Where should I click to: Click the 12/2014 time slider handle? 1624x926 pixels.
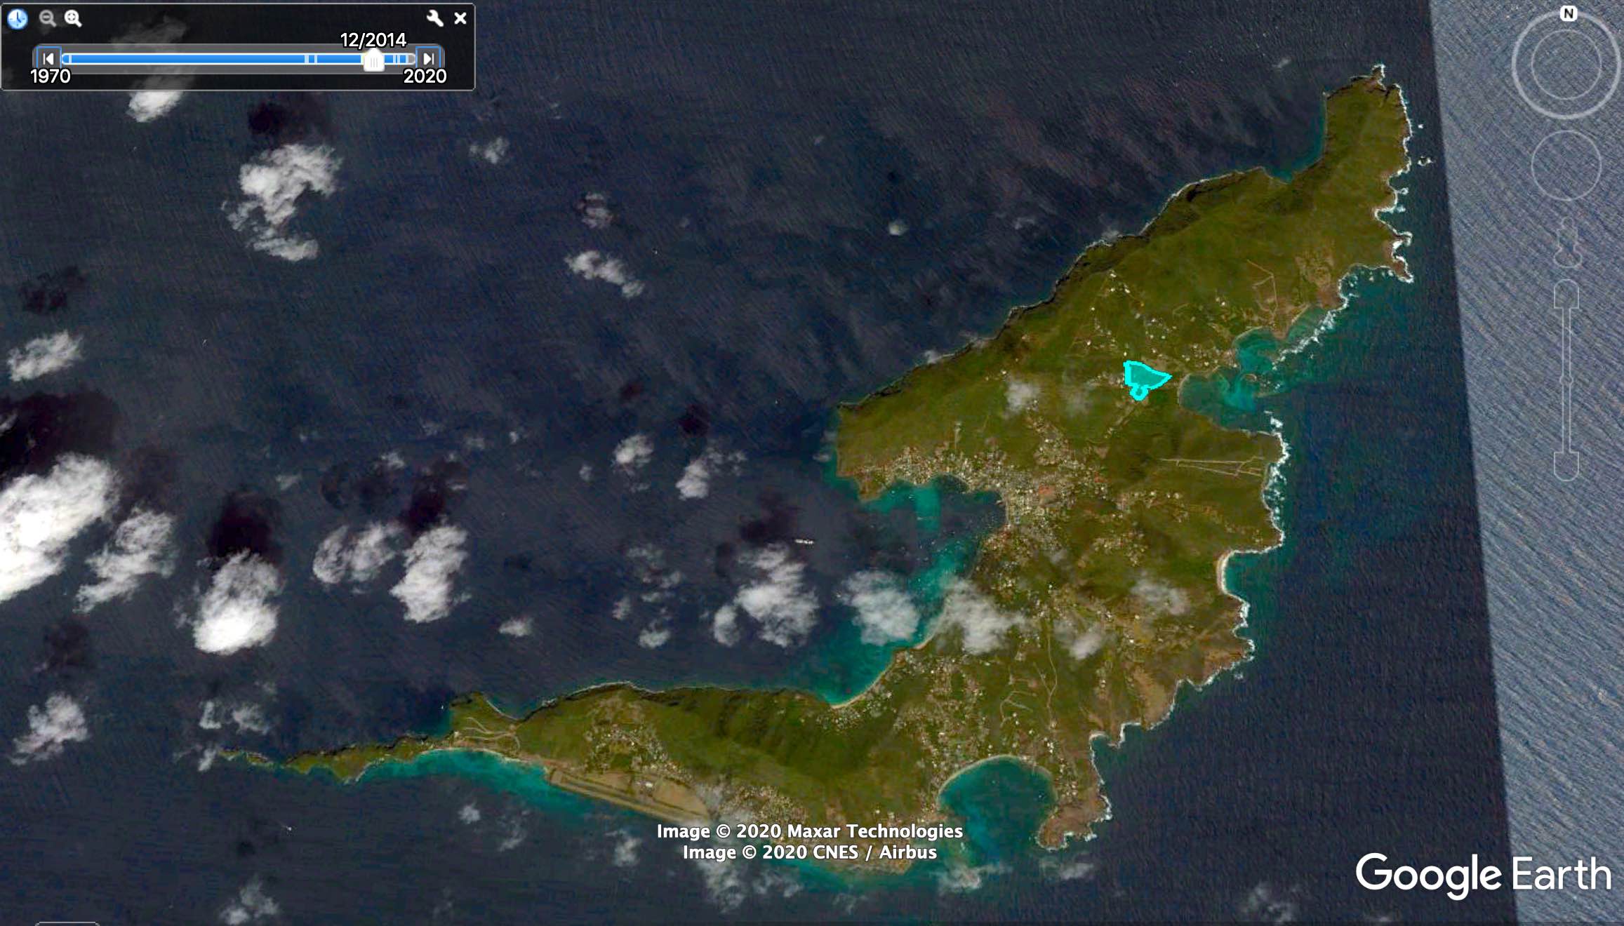[373, 62]
